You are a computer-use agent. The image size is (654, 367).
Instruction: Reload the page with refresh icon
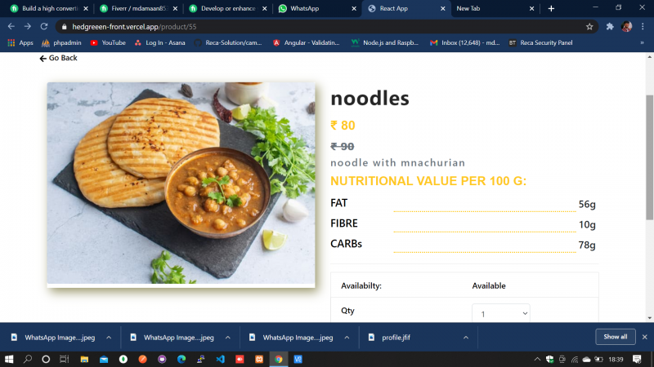44,27
